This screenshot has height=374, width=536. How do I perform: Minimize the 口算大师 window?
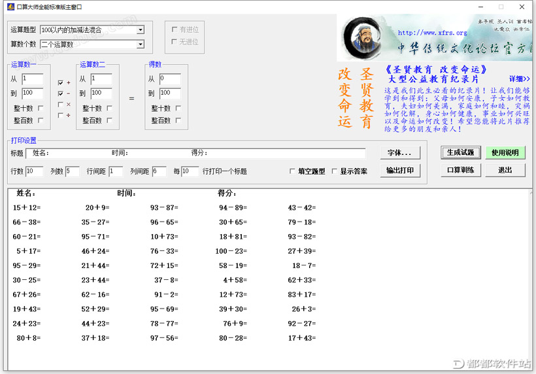point(480,7)
